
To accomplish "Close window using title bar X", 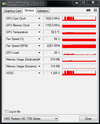I will click(93, 2).
